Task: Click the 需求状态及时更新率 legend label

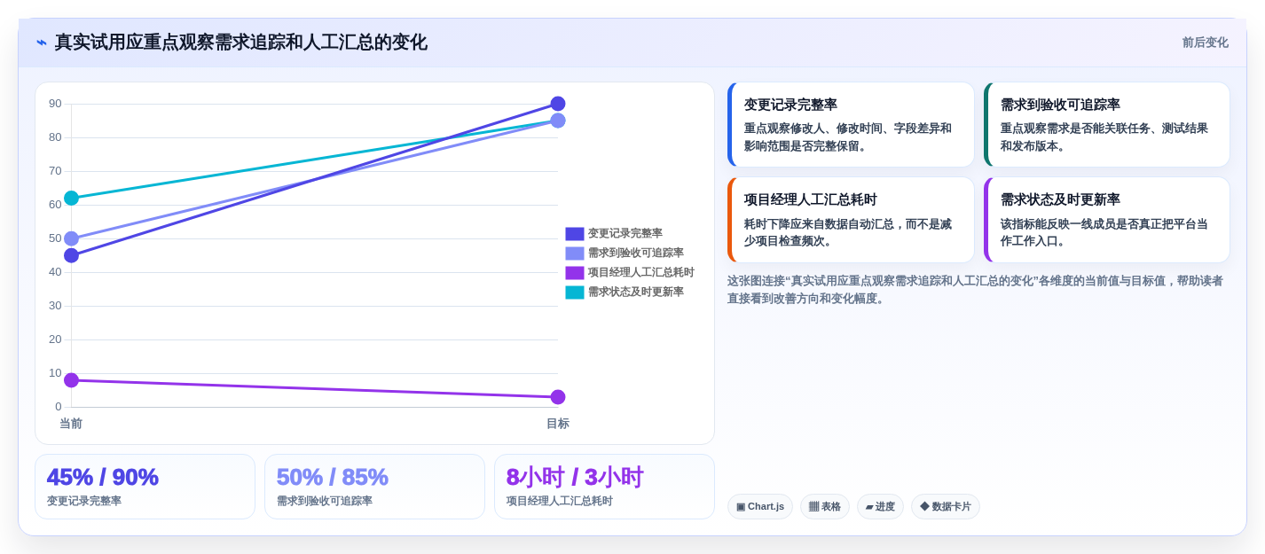Action: click(635, 293)
